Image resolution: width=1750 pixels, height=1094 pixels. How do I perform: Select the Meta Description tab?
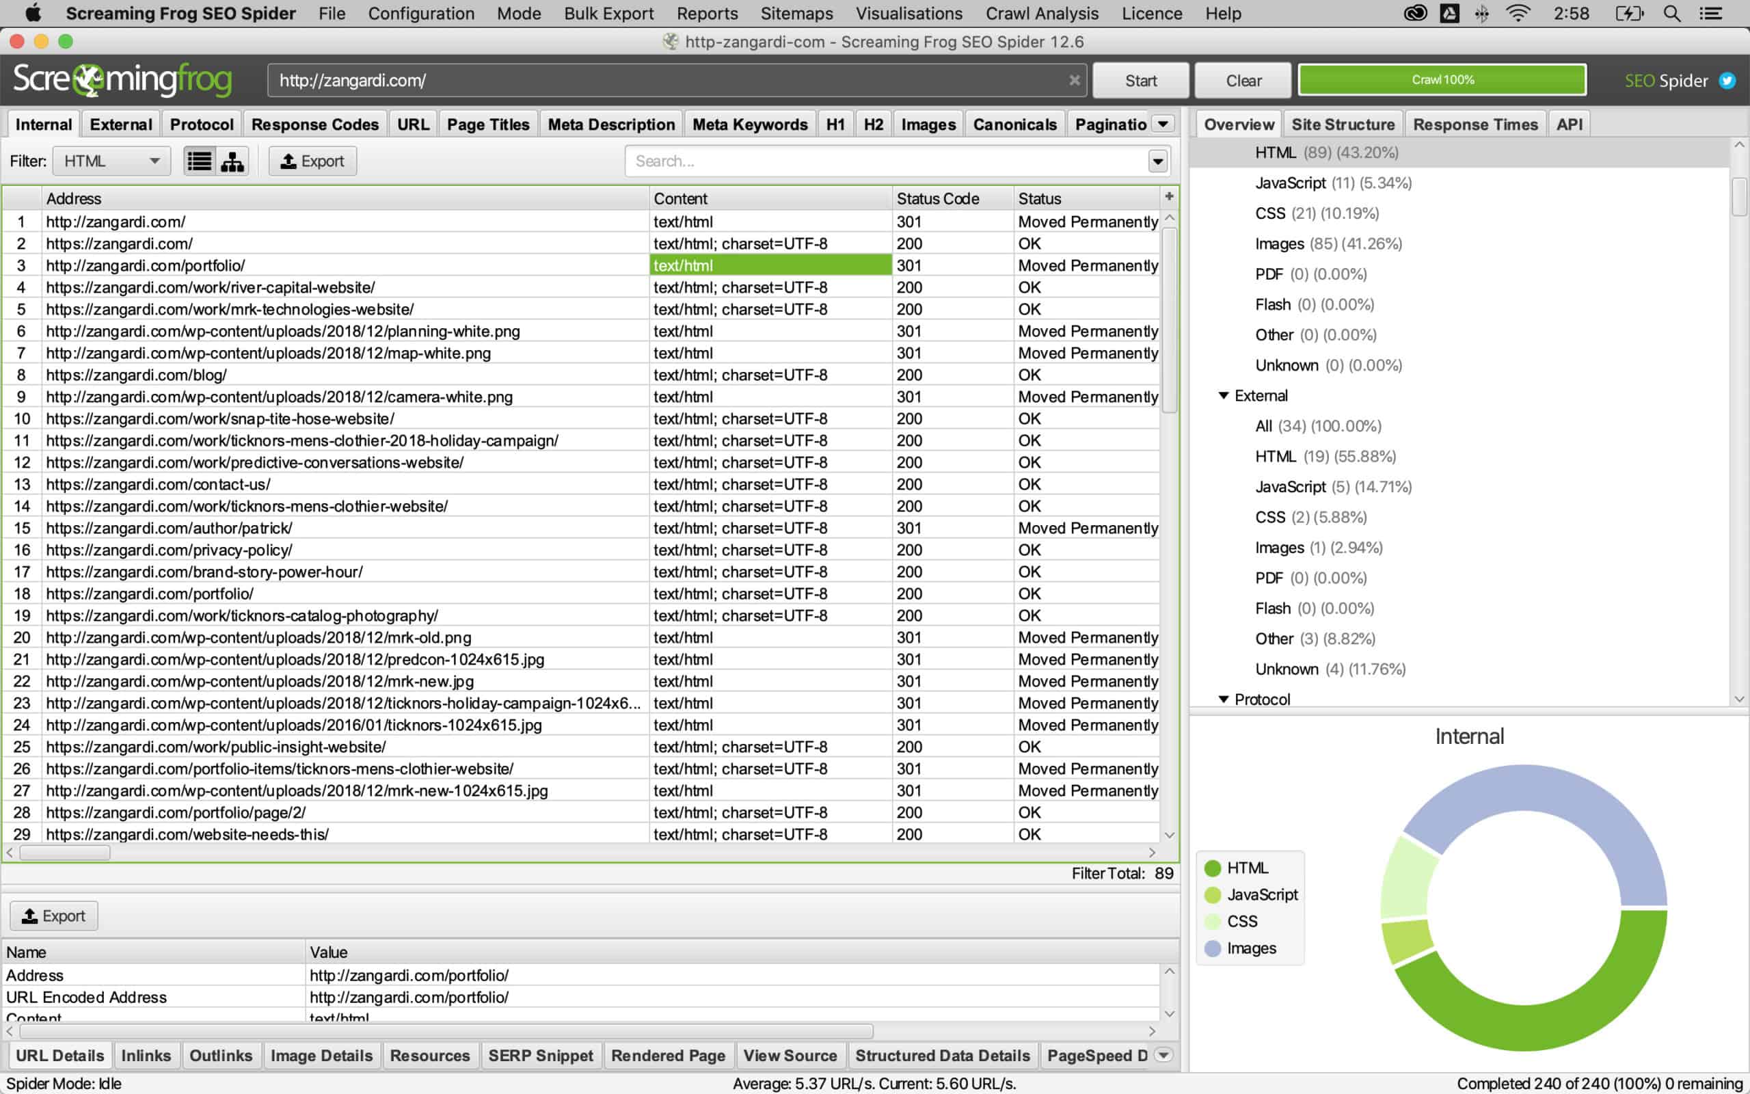pyautogui.click(x=610, y=124)
